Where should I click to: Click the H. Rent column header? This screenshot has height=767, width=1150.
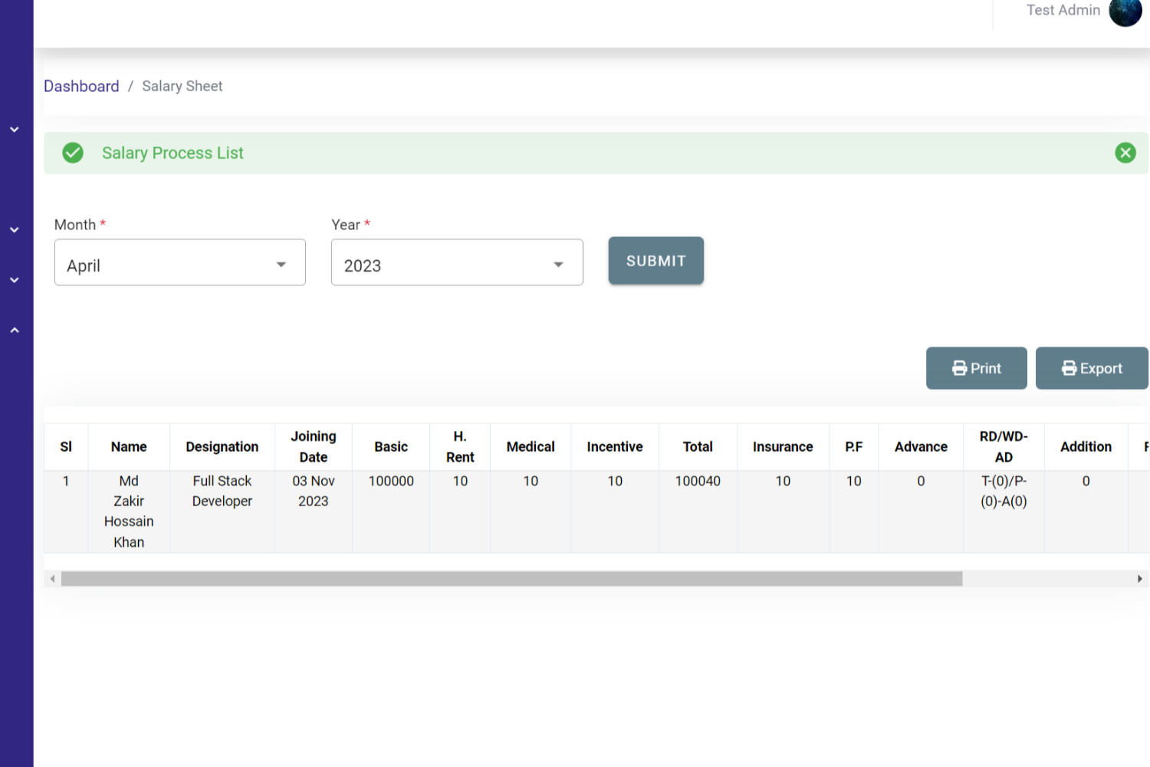click(x=460, y=446)
